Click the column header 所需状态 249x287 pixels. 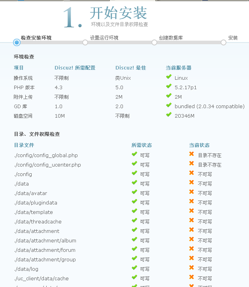141,145
